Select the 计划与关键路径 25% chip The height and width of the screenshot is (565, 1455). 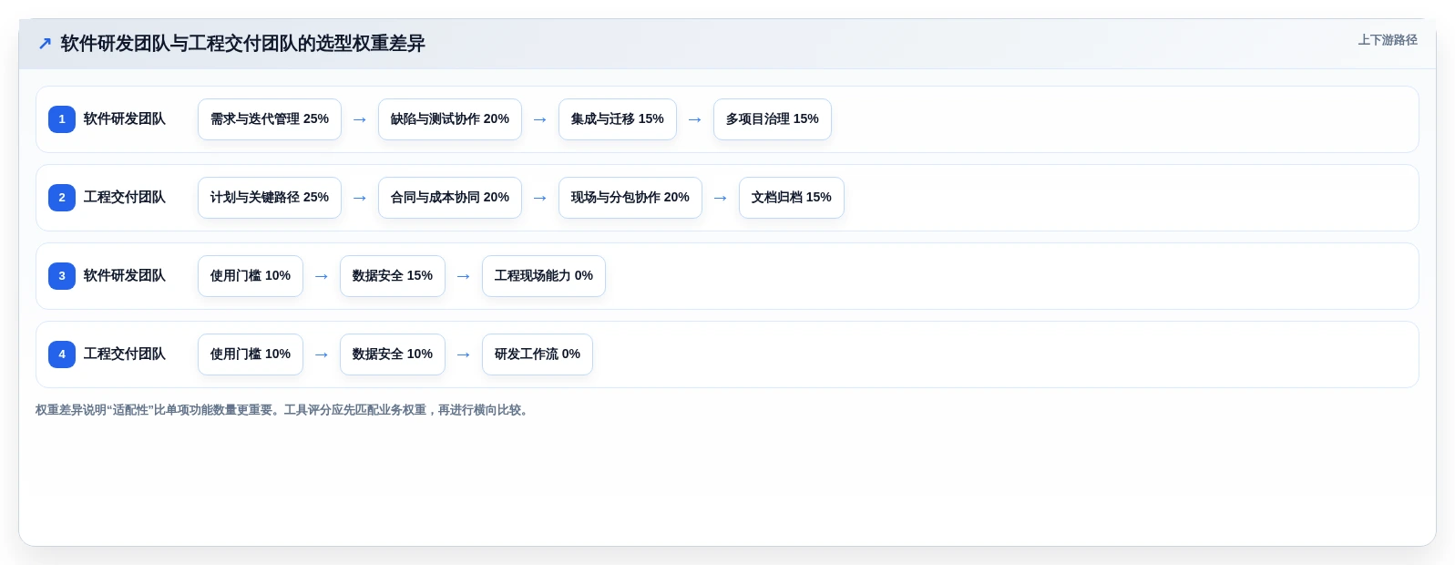click(x=270, y=198)
